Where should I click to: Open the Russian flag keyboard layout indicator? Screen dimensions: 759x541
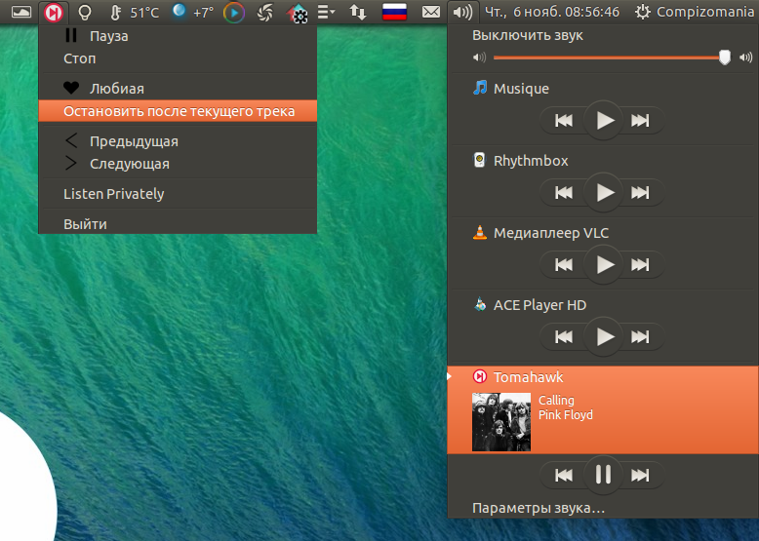pos(394,12)
